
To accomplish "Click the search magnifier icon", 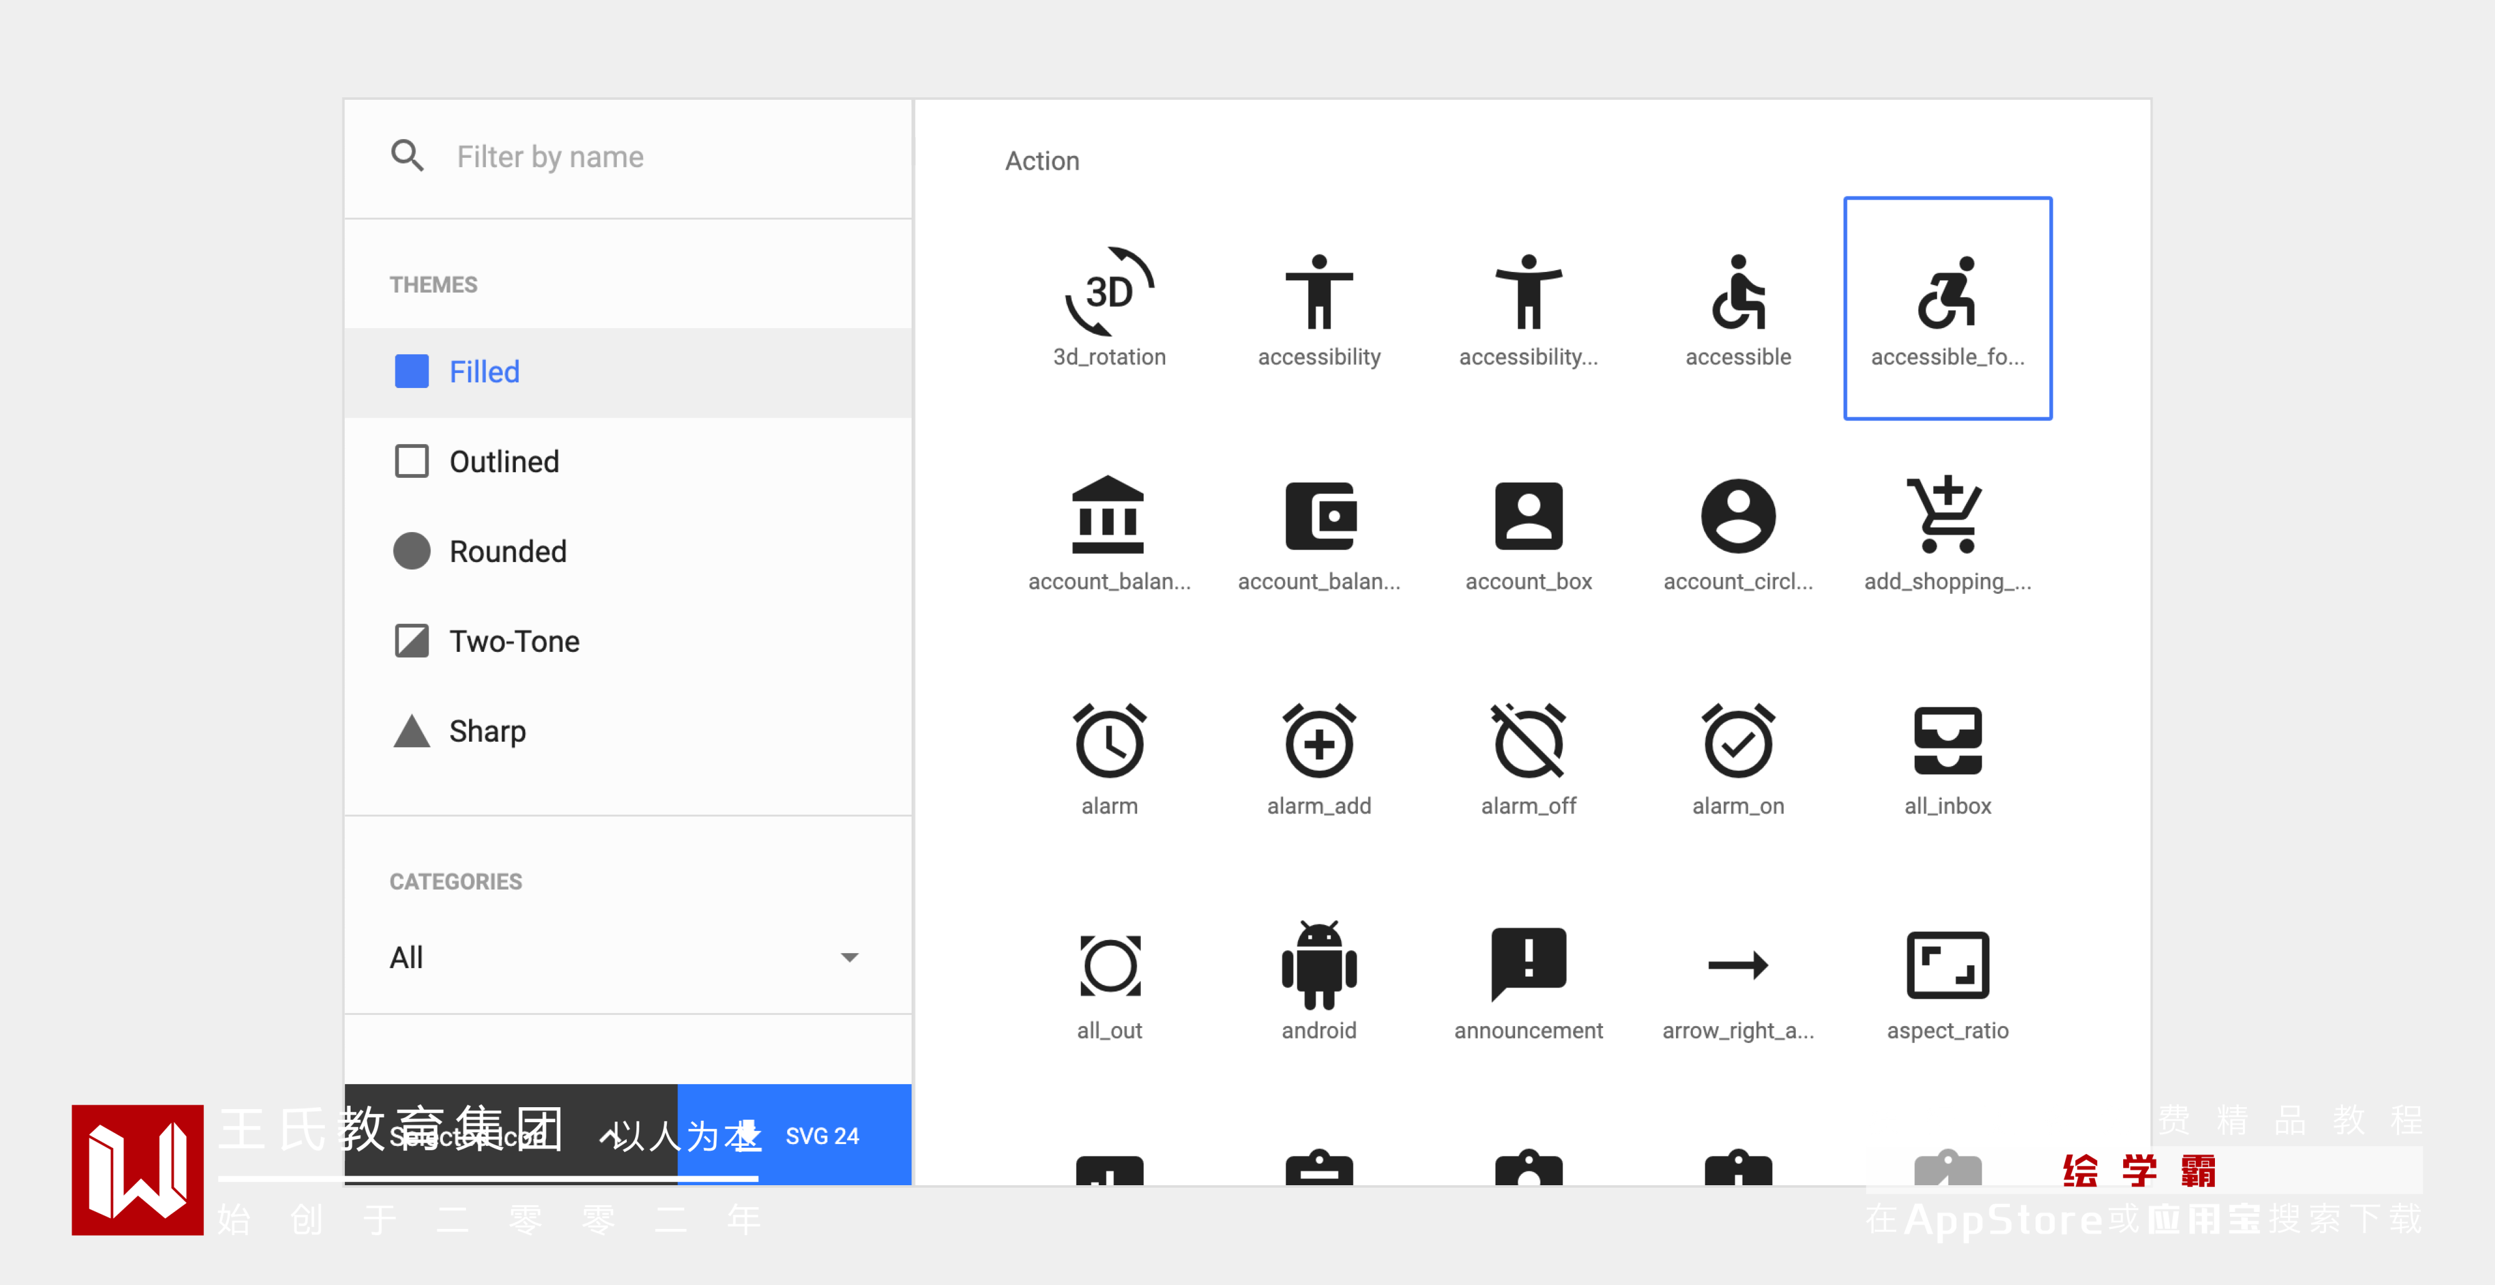I will 407,156.
